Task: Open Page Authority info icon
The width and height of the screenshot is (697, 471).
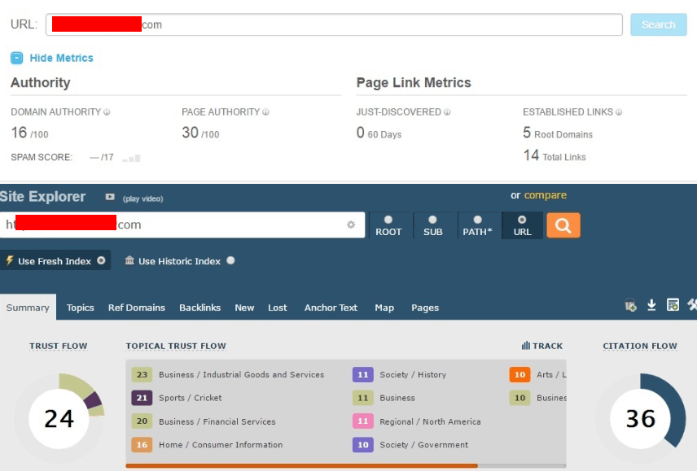Action: (265, 112)
